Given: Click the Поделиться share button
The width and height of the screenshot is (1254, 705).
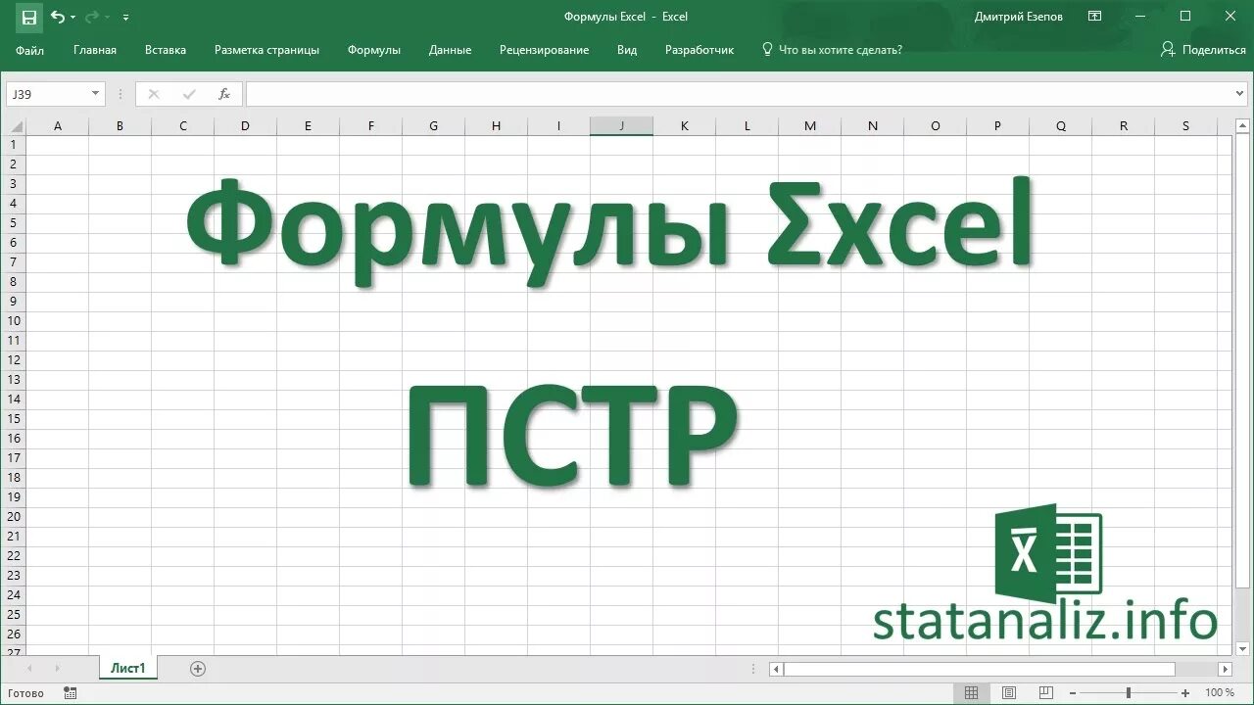Looking at the screenshot, I should click(1203, 50).
